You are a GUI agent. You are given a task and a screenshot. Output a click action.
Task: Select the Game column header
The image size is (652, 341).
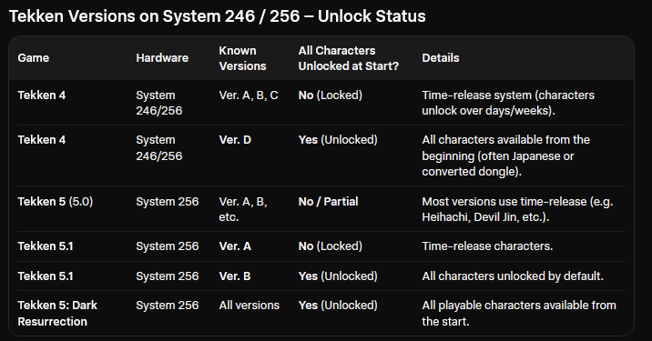click(x=34, y=57)
